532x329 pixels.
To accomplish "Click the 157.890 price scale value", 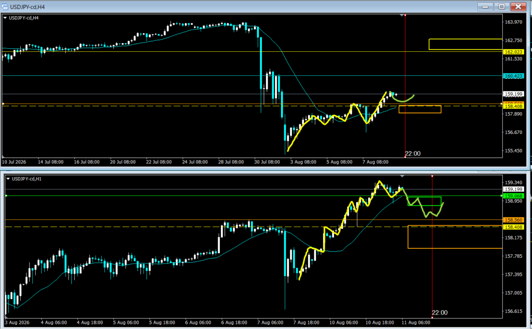I will pyautogui.click(x=514, y=114).
